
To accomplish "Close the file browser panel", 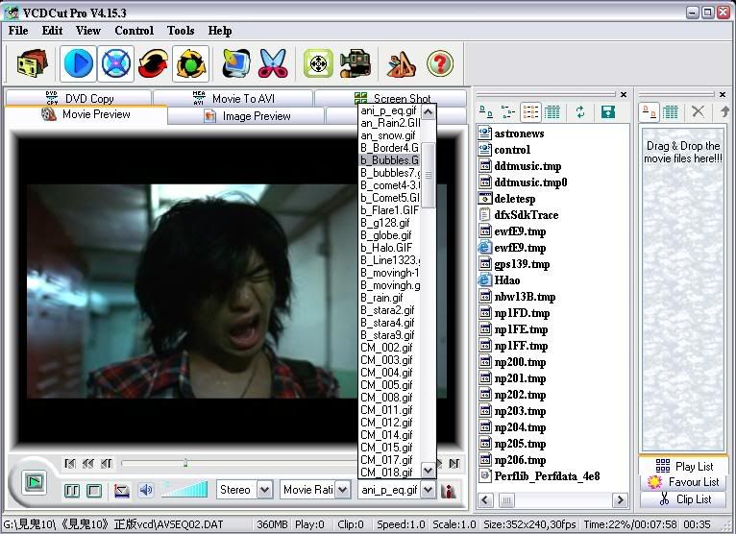I will tap(624, 94).
